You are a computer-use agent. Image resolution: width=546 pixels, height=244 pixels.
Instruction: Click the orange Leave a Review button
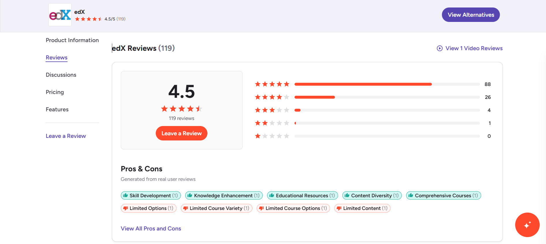point(181,133)
